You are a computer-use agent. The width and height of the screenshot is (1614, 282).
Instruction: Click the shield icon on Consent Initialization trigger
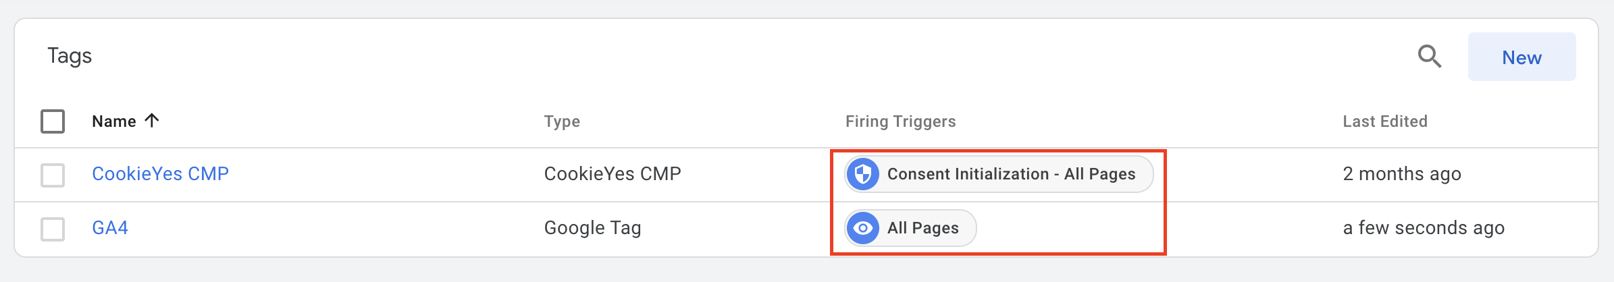[862, 174]
